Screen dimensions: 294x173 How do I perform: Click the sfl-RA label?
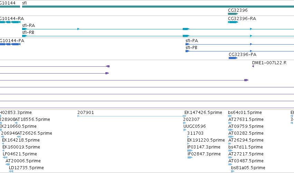[28, 26]
